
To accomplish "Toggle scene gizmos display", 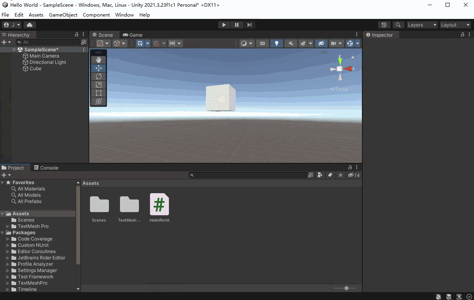I will click(x=350, y=43).
